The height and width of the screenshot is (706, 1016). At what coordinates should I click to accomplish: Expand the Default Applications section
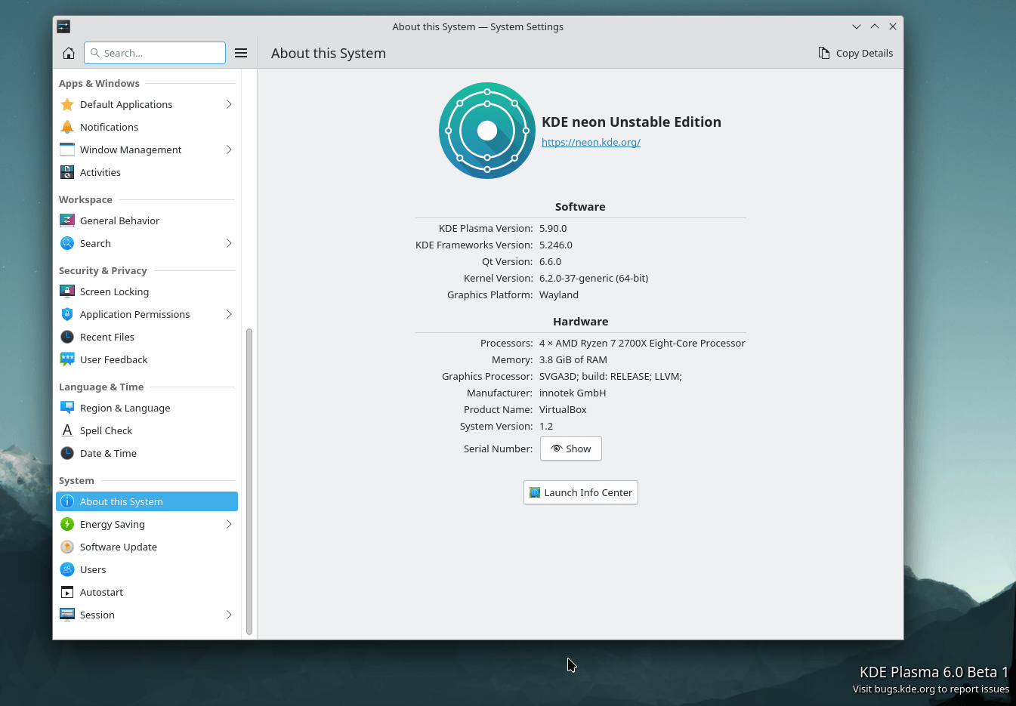pyautogui.click(x=229, y=104)
